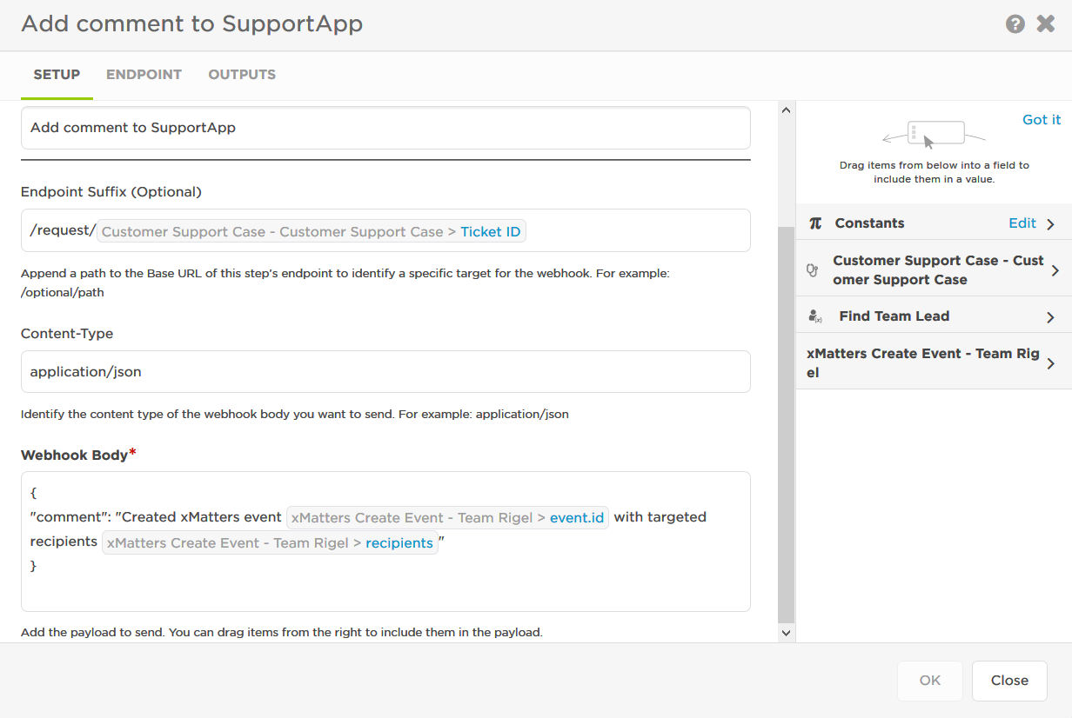This screenshot has height=718, width=1072.
Task: Click the Close button
Action: [x=1009, y=681]
